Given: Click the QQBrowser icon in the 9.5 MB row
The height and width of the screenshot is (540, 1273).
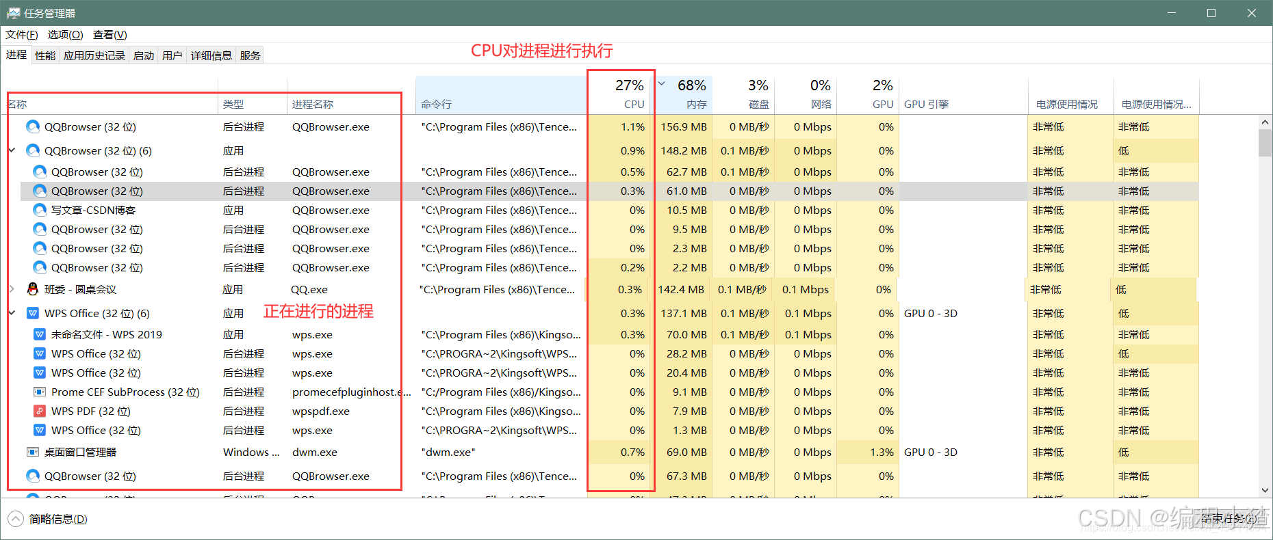Looking at the screenshot, I should (x=40, y=229).
